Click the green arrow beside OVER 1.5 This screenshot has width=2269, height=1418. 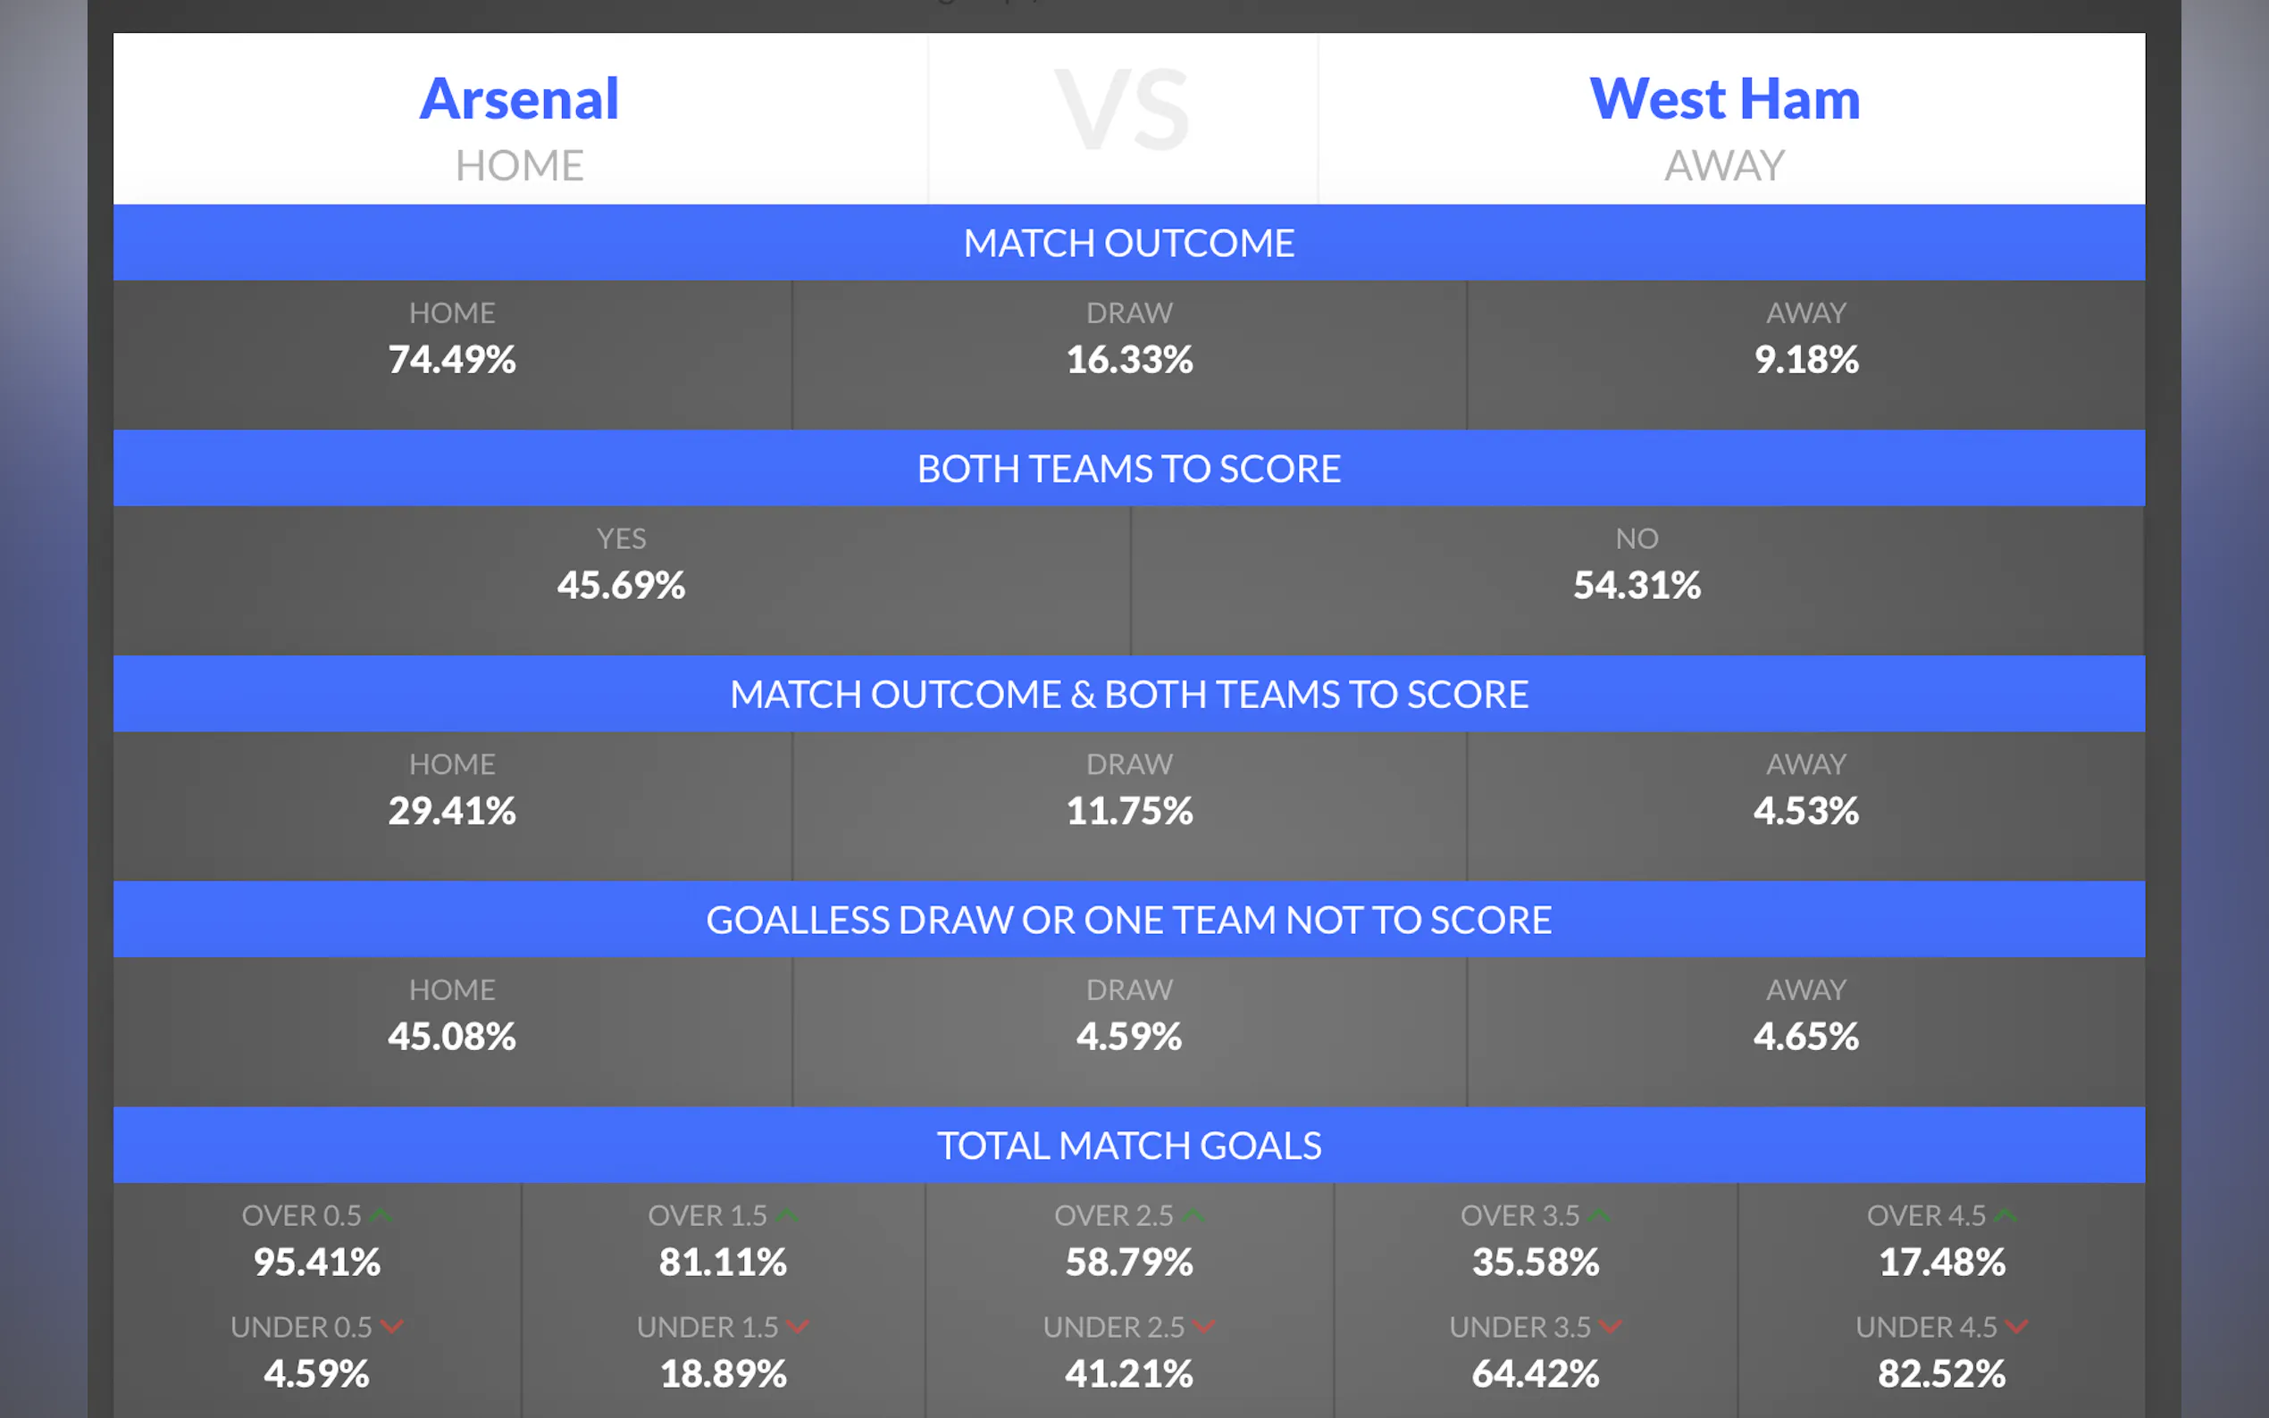click(787, 1215)
